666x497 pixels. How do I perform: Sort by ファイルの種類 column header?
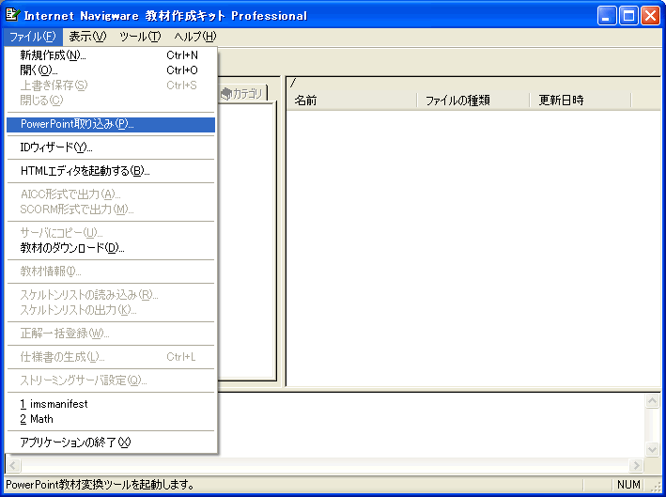click(x=473, y=101)
